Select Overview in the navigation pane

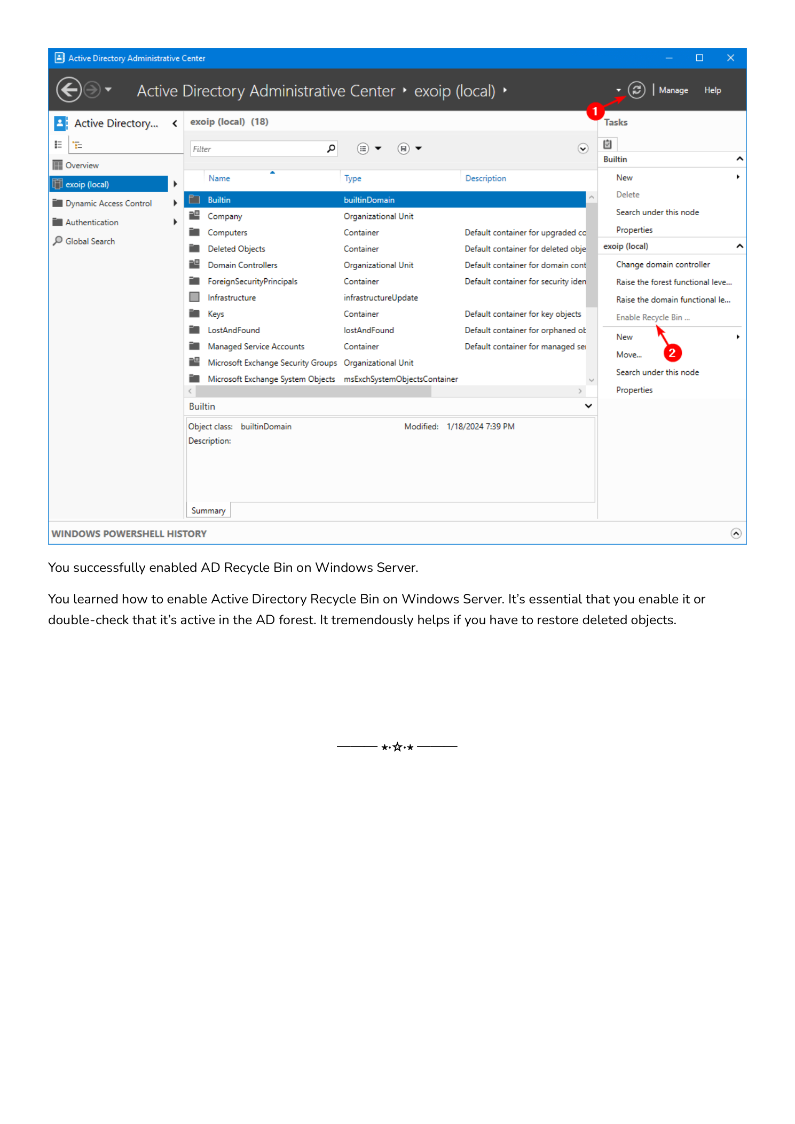pyautogui.click(x=82, y=166)
